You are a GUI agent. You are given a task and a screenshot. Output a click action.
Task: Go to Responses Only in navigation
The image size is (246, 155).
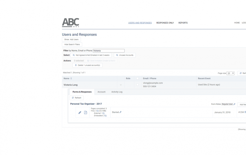[165, 23]
